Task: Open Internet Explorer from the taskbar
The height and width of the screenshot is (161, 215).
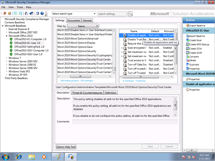Action: [x=19, y=157]
